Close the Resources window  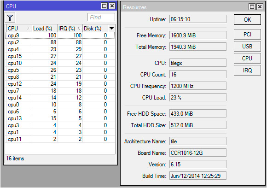click(260, 7)
